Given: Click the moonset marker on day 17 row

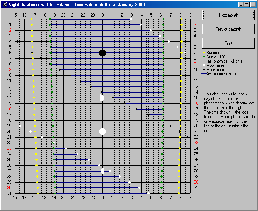Looking at the screenshot, I should point(148,115).
